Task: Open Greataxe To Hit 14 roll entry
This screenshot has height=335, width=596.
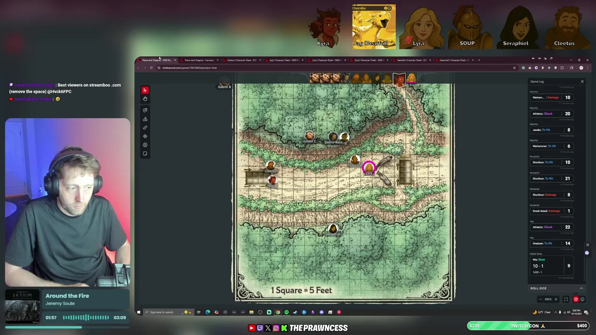Action: pos(552,243)
